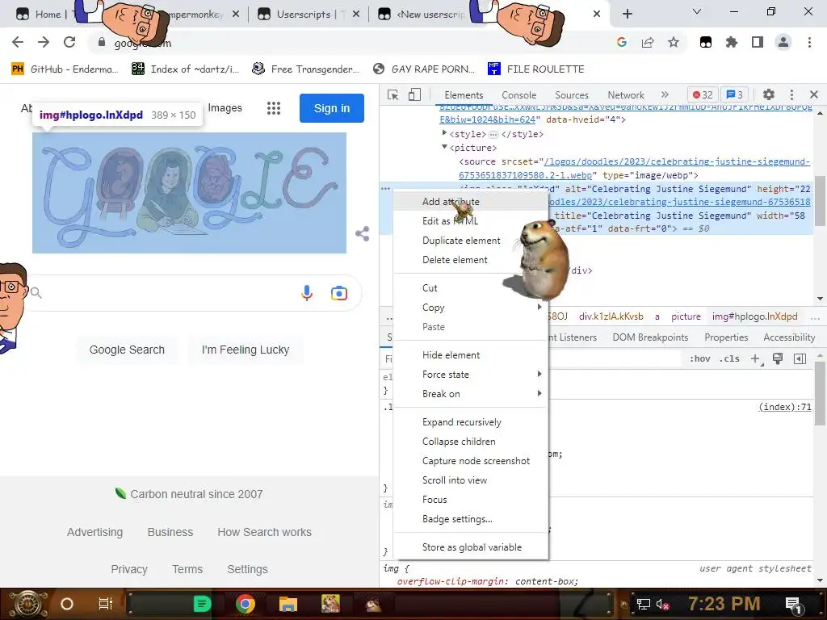Expand the Break on submenu

pos(471,394)
